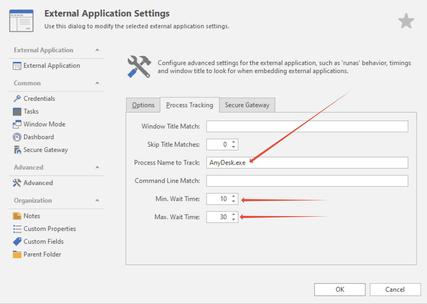Click the Window Title Match field

tap(307, 127)
